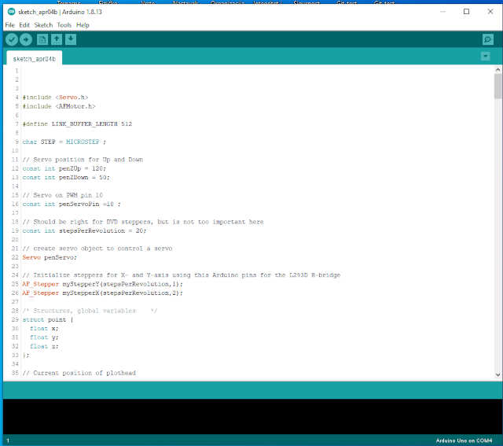Click the Verify sketch checkmark button
Screen dimensions: 503x446
click(x=12, y=39)
